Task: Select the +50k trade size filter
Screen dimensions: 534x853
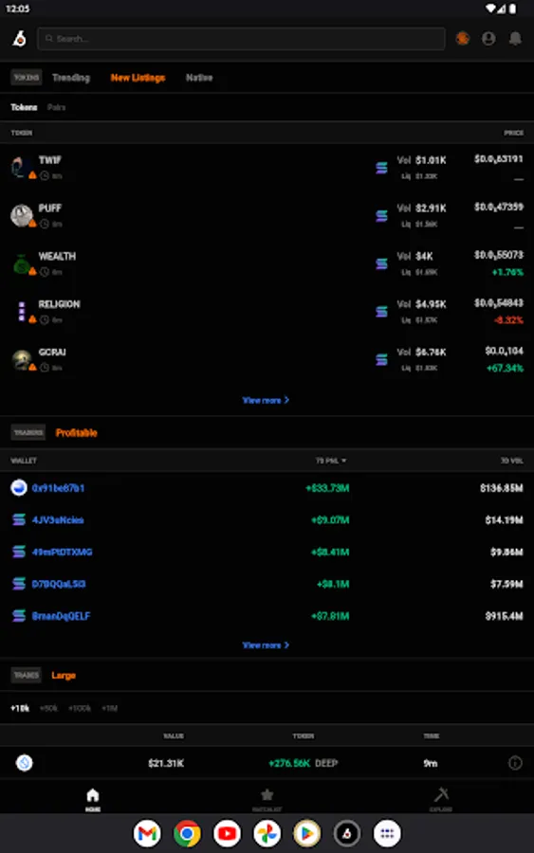Action: pyautogui.click(x=48, y=708)
